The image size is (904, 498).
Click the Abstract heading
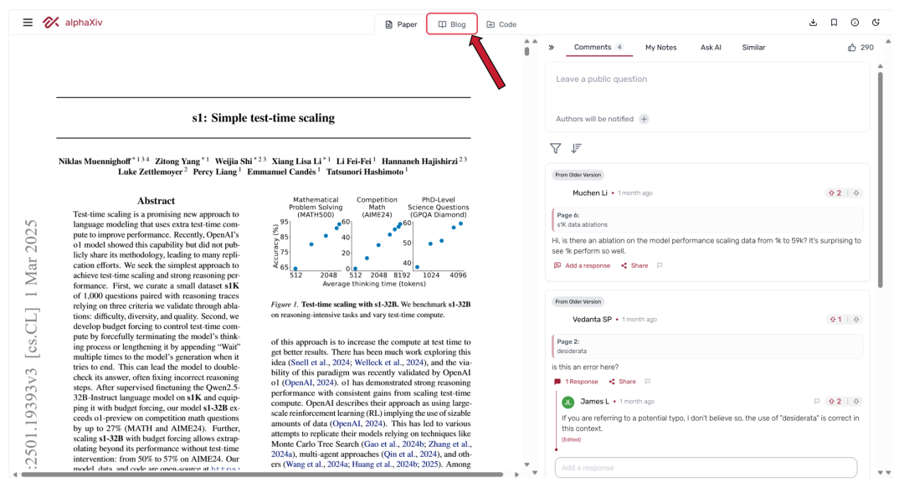coord(156,201)
